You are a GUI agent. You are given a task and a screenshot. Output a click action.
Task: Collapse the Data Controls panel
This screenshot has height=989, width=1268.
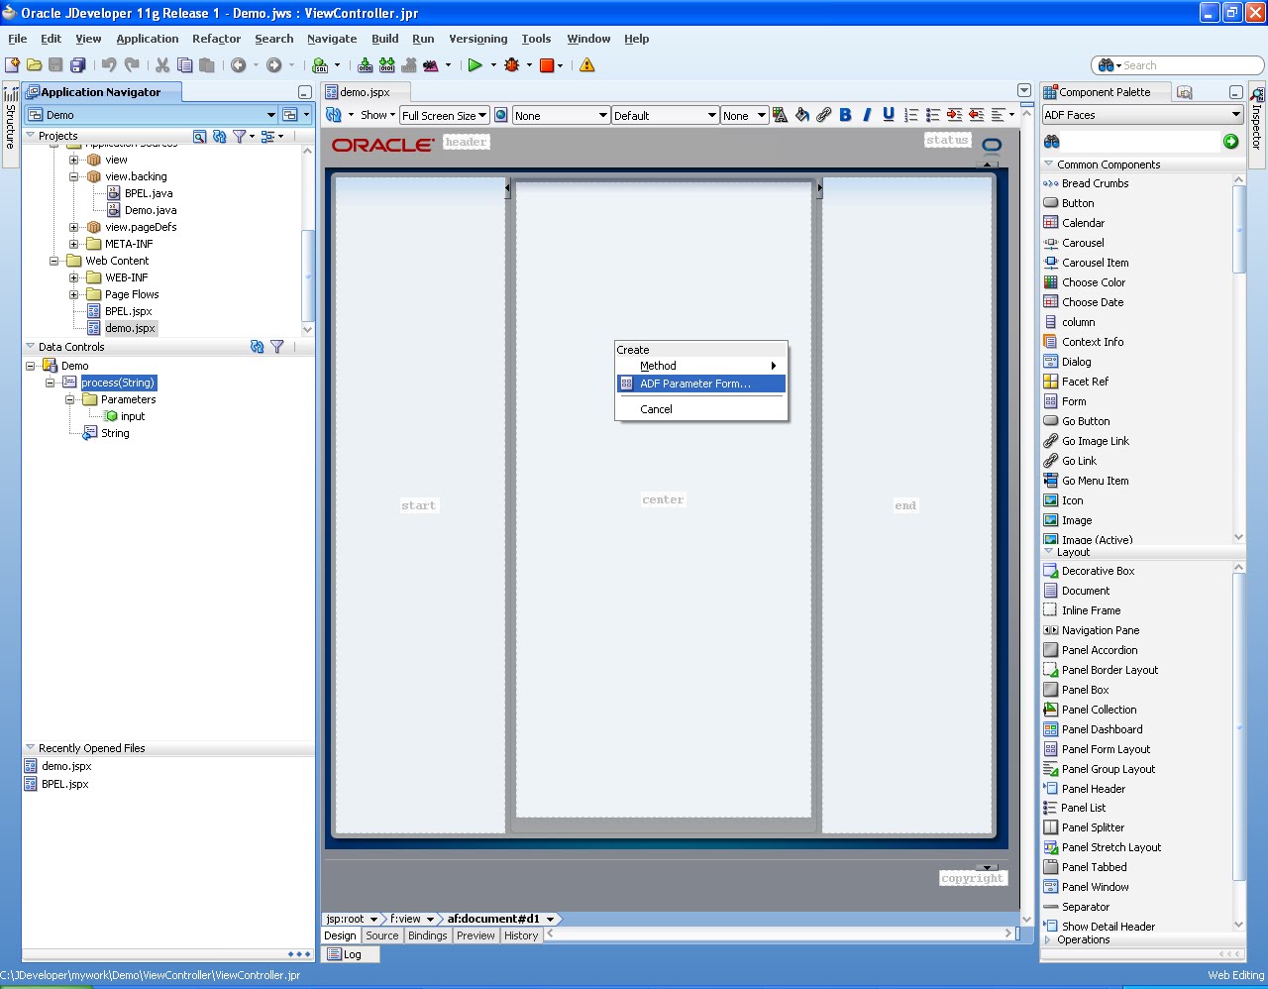click(x=30, y=347)
